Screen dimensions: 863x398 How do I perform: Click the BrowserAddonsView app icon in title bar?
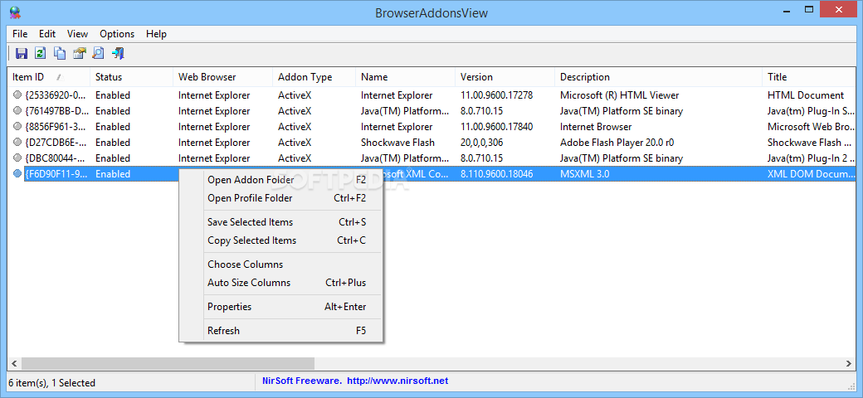(15, 12)
